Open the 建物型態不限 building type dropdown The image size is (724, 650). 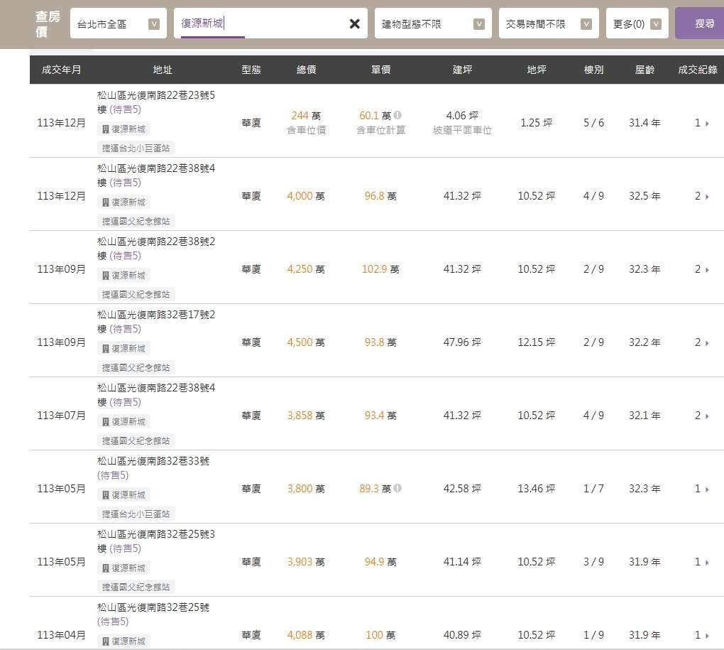coord(433,23)
